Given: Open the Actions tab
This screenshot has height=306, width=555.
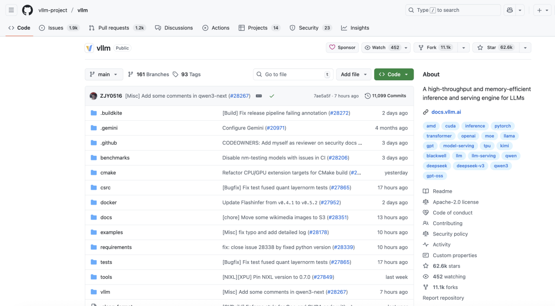Looking at the screenshot, I should (216, 28).
